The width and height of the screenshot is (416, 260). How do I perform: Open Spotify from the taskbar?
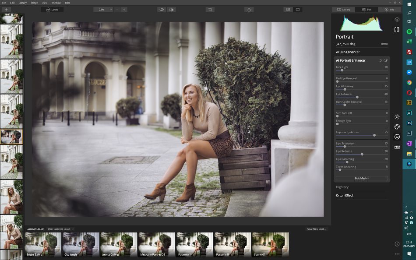coord(409,32)
